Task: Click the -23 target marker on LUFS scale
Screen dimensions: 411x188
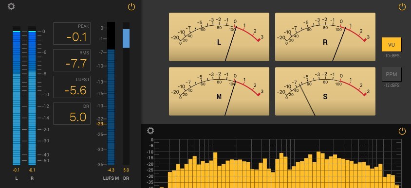Action: 100,124
